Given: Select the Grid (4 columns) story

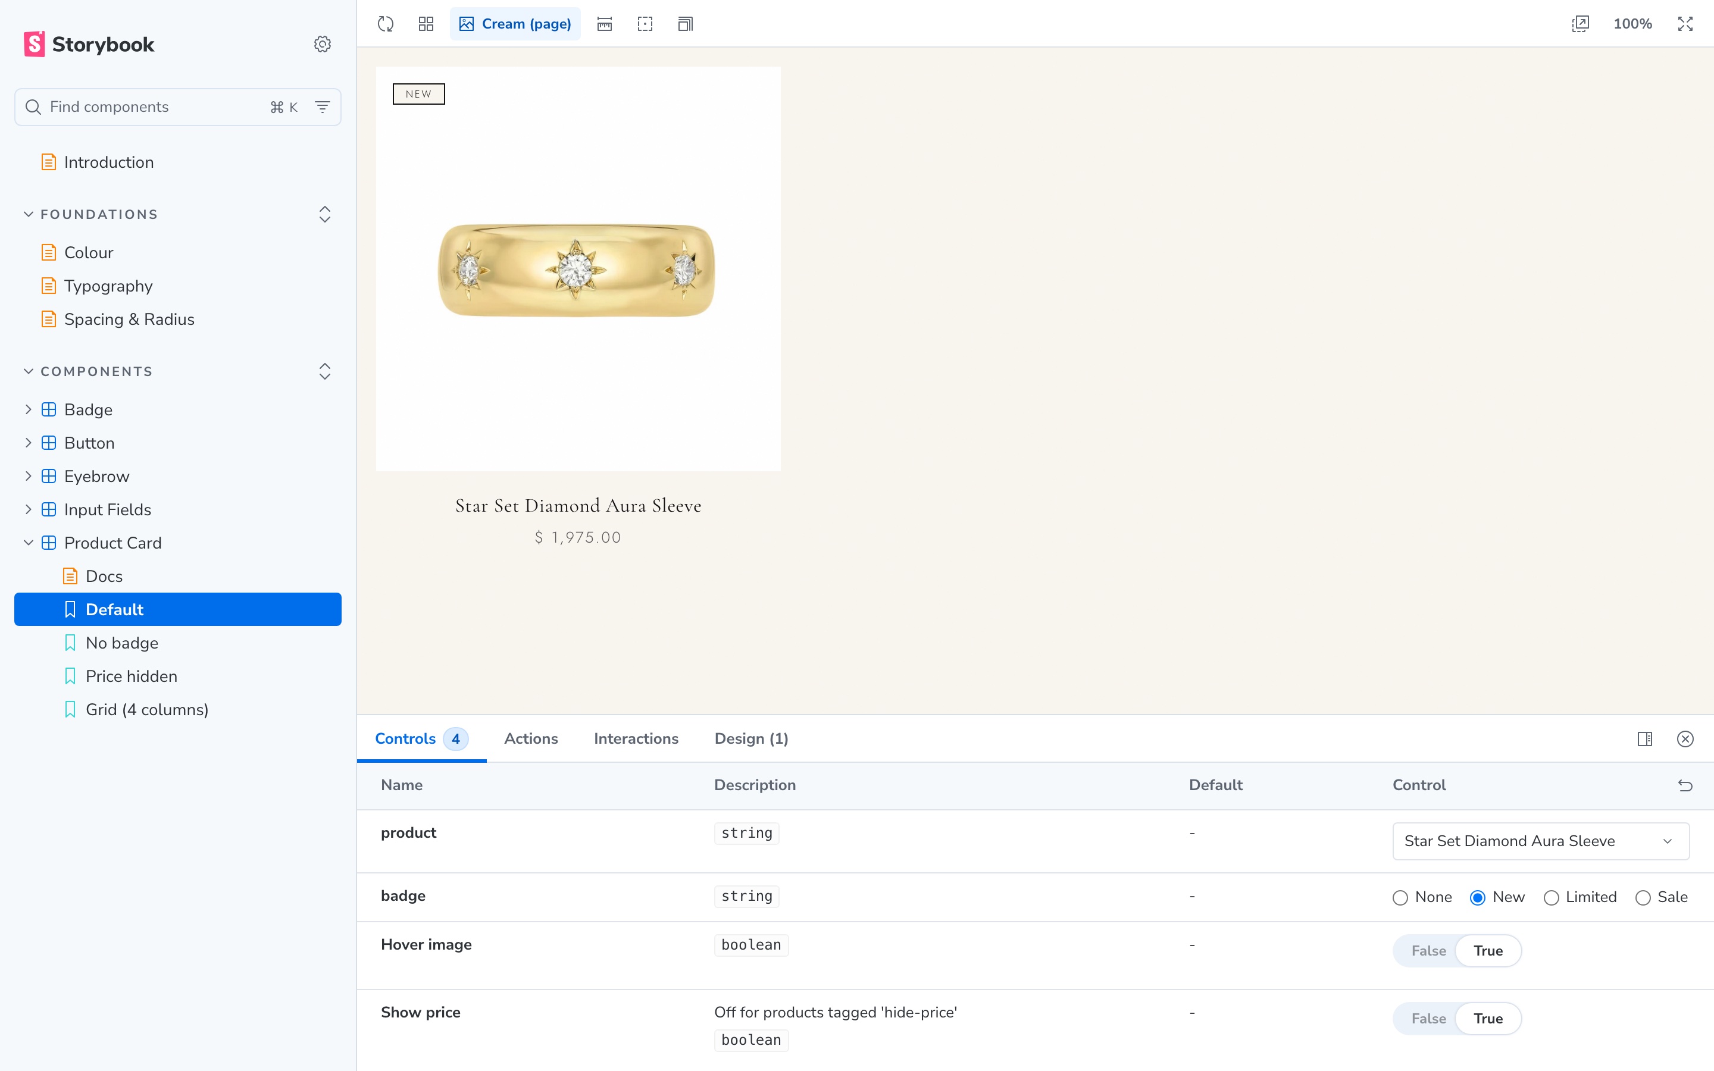Looking at the screenshot, I should click(x=146, y=709).
